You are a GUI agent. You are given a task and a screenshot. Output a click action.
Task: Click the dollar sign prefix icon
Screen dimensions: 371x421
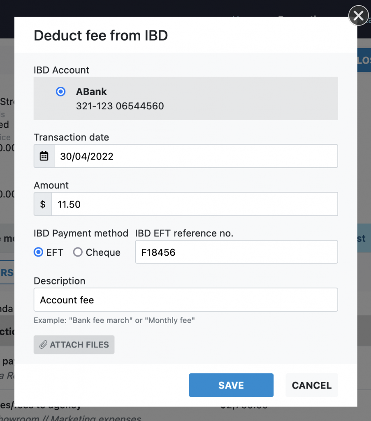[x=43, y=204]
